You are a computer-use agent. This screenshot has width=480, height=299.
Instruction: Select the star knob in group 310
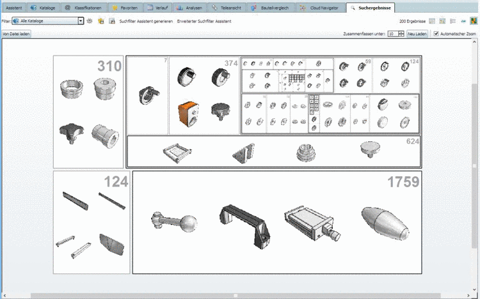[x=71, y=134]
